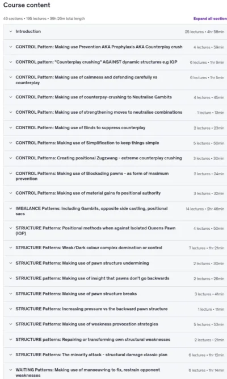Screen dimensions: 227x379
Task: Expand chevron beside Prophylaxis AKA Counterplay crush section
Action: click(x=11, y=47)
